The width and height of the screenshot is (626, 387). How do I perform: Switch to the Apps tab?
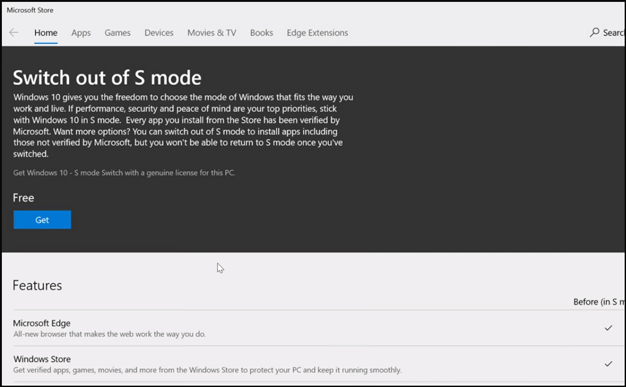pyautogui.click(x=81, y=33)
